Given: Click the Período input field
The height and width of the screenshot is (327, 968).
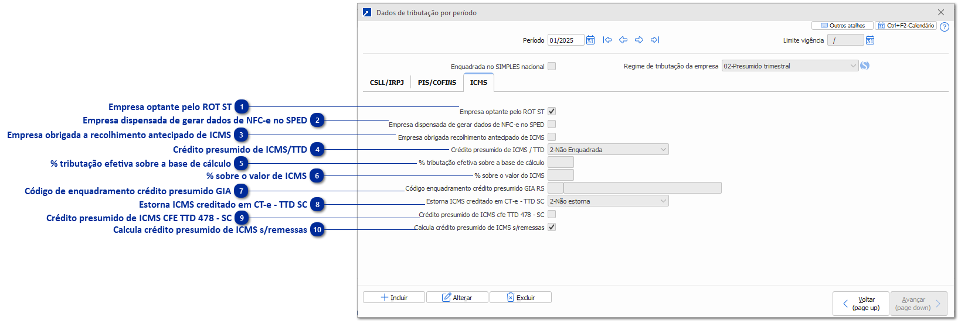Looking at the screenshot, I should point(566,40).
